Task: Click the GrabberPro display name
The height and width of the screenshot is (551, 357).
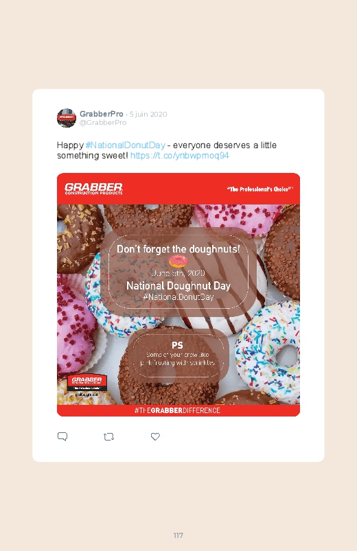Action: (102, 114)
